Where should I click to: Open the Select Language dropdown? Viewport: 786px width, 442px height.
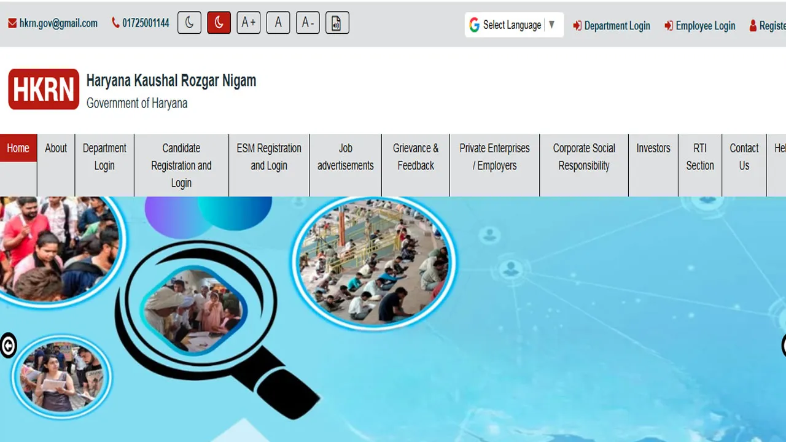tap(514, 25)
